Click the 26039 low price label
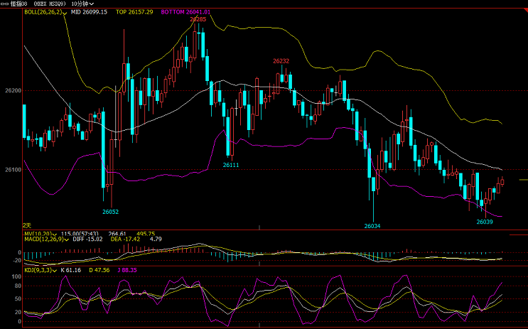 [485, 222]
